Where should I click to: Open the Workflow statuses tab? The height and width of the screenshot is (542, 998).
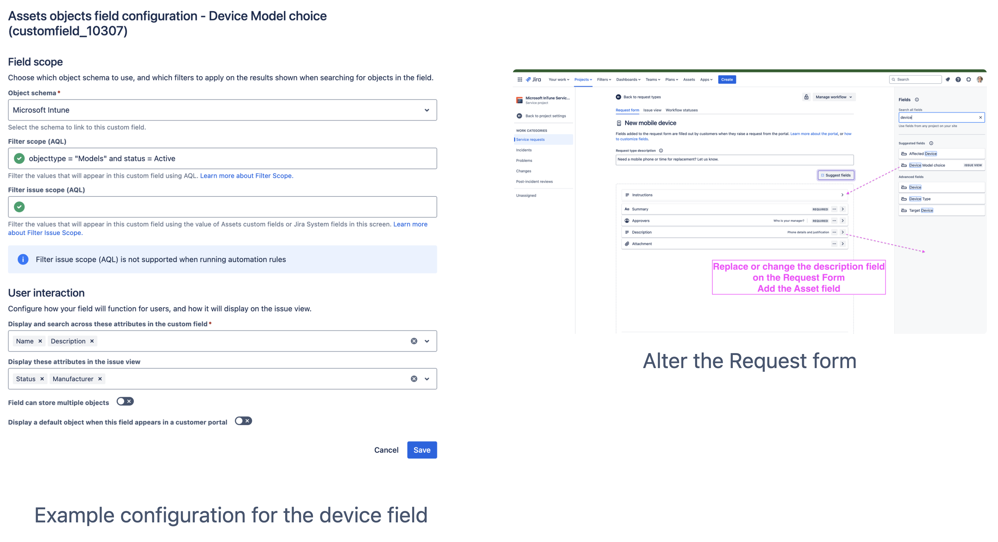click(681, 110)
